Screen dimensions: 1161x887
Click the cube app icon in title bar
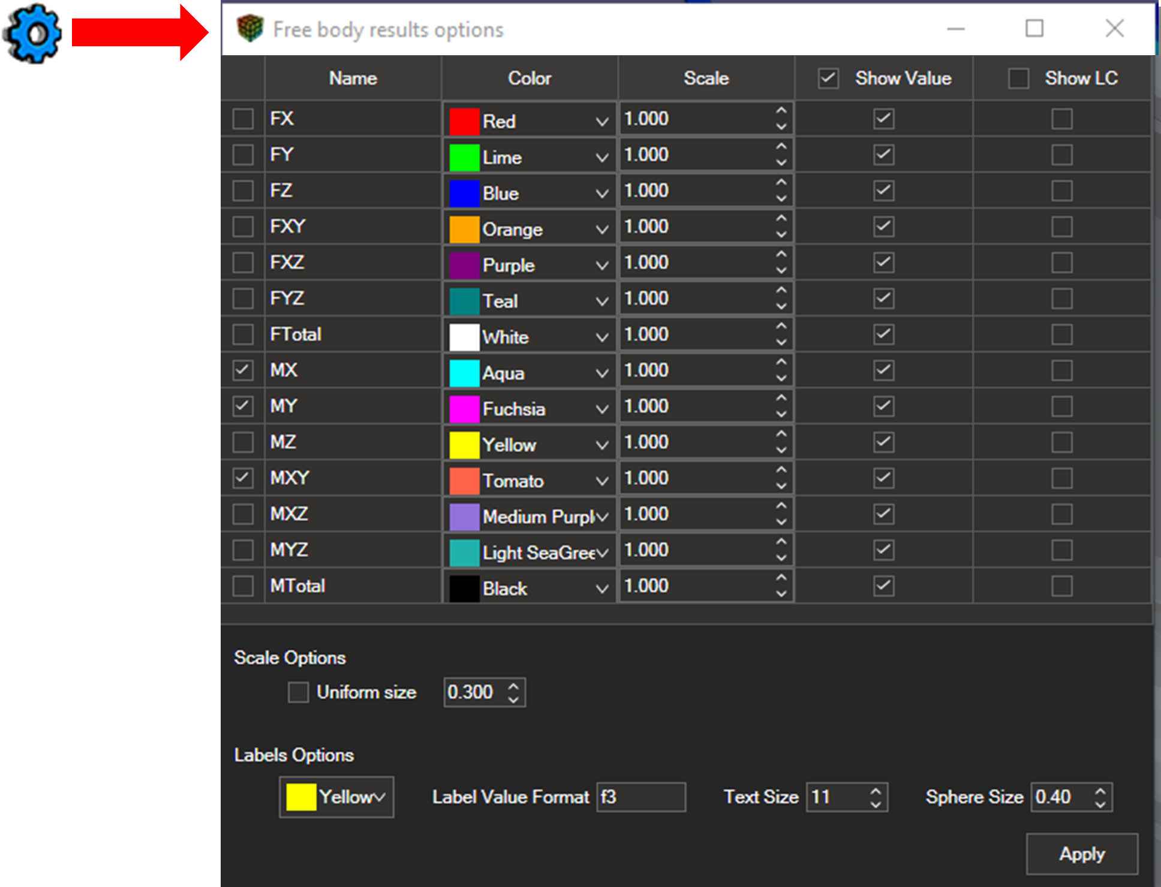250,29
